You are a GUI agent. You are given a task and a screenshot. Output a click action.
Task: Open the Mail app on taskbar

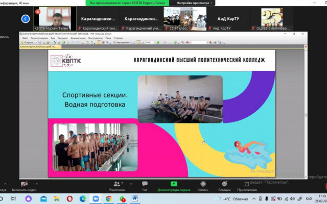[43, 198]
